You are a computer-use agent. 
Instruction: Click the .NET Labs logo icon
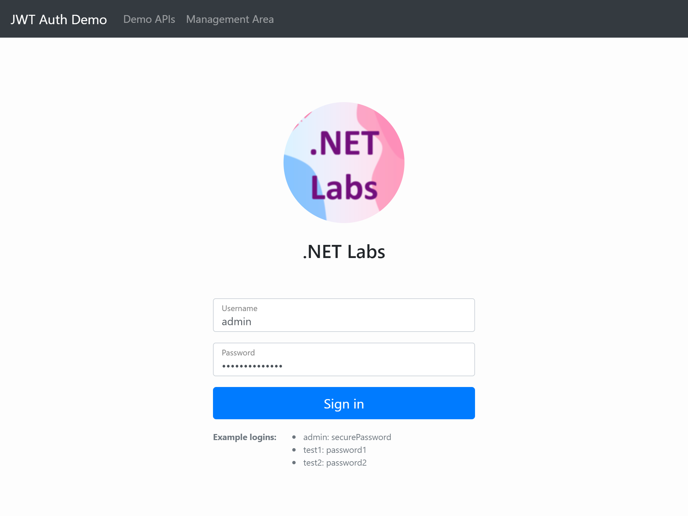pyautogui.click(x=344, y=163)
